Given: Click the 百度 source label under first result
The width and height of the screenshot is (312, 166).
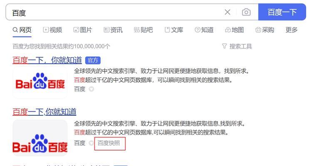Looking at the screenshot, I should point(79,89).
